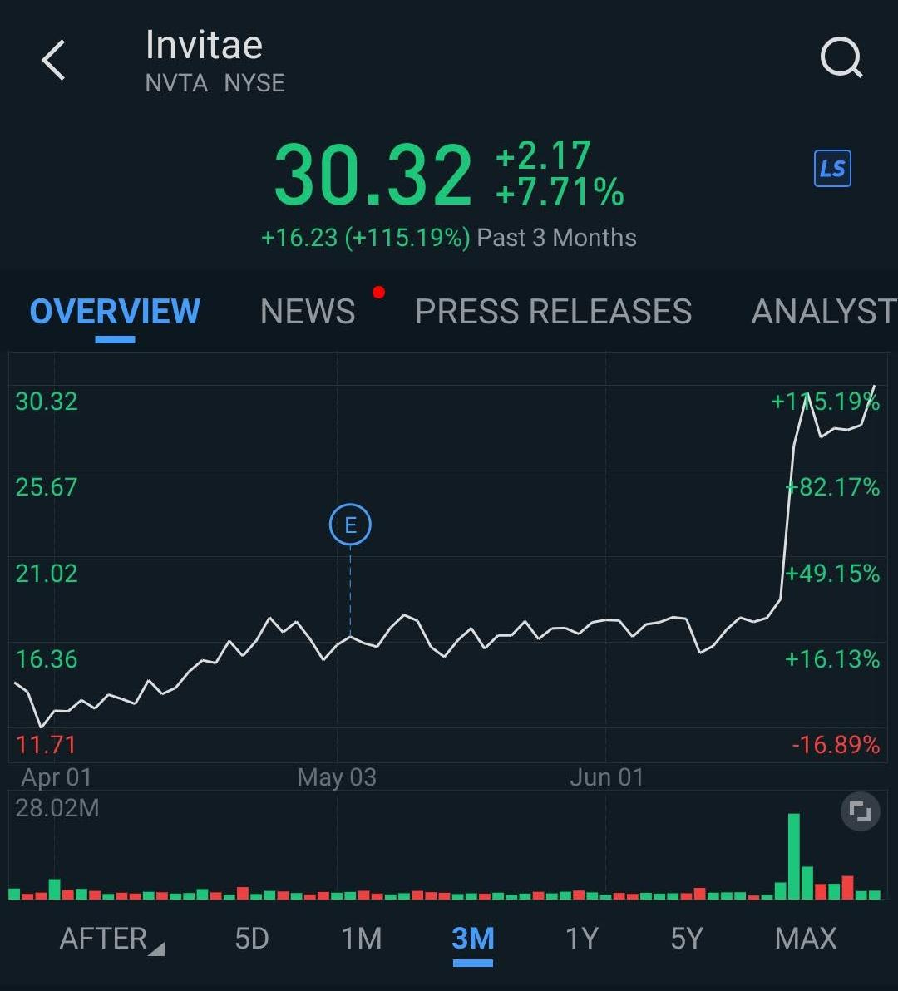Image resolution: width=898 pixels, height=991 pixels.
Task: Select the 1M time range
Action: pos(362,939)
